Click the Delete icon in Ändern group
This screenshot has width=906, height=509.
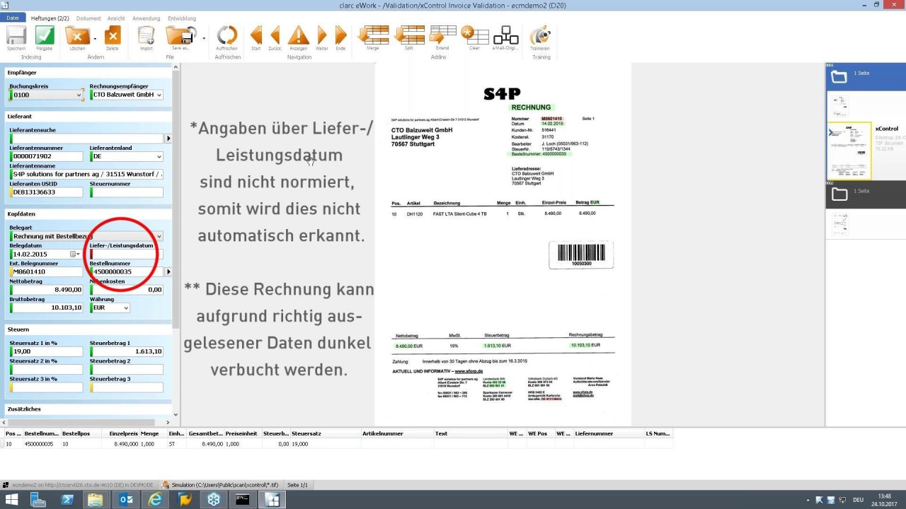(x=112, y=35)
